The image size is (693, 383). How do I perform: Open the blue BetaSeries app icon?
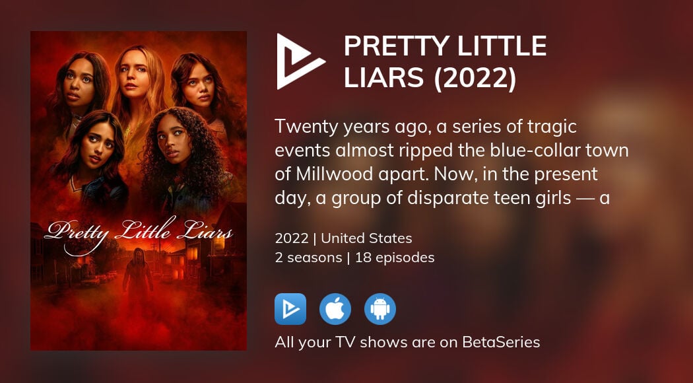tap(290, 309)
